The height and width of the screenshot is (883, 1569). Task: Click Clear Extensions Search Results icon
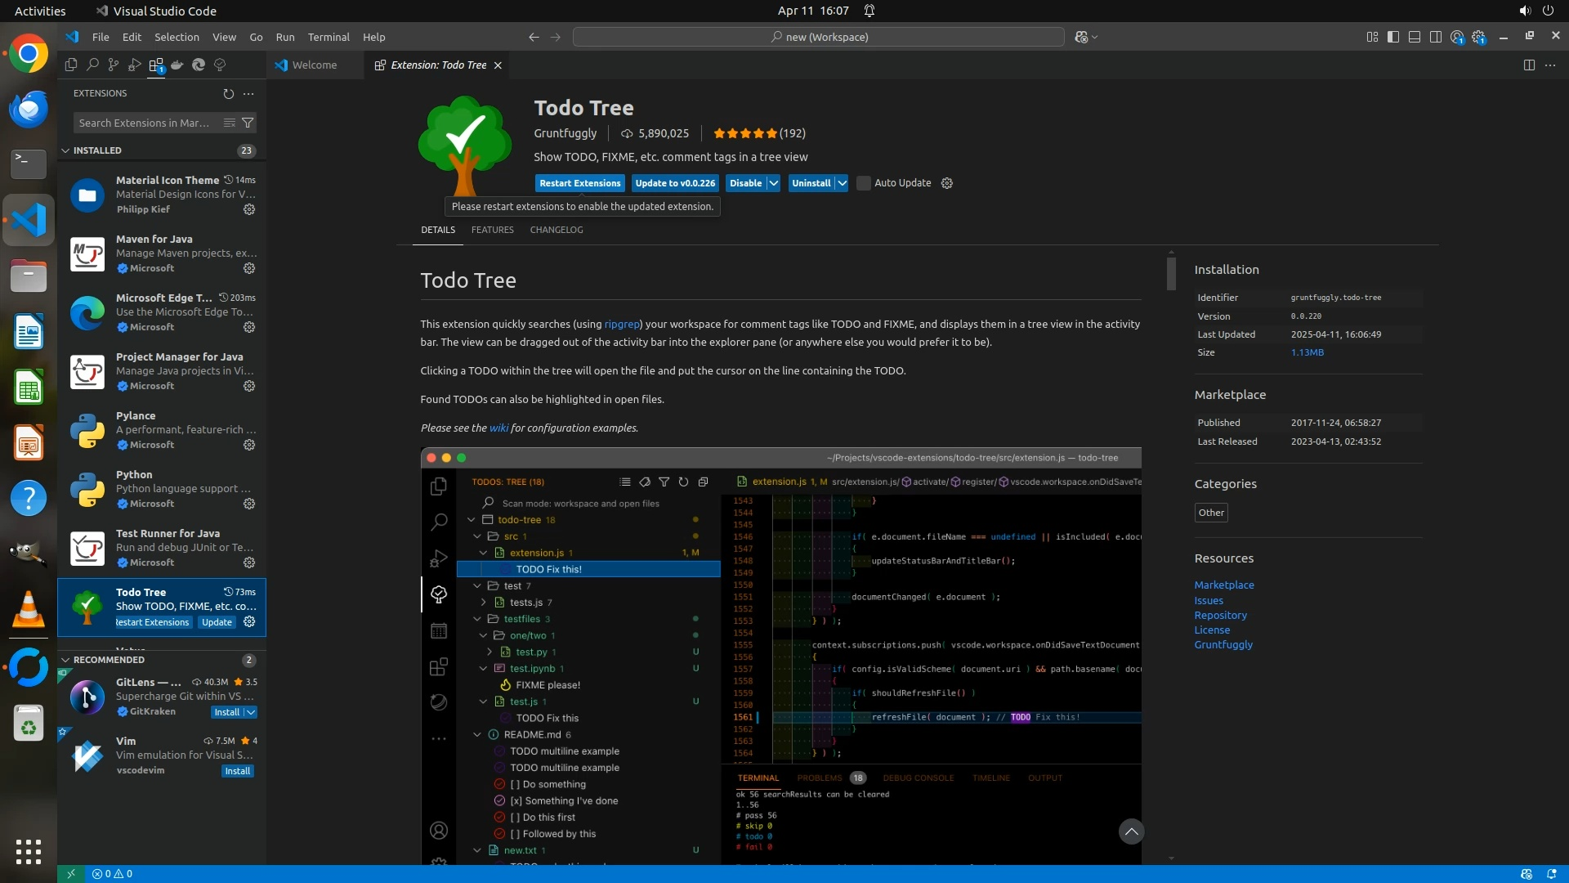[230, 123]
